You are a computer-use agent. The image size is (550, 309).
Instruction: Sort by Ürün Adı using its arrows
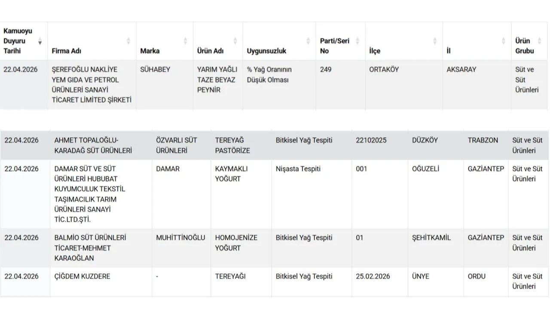(235, 41)
